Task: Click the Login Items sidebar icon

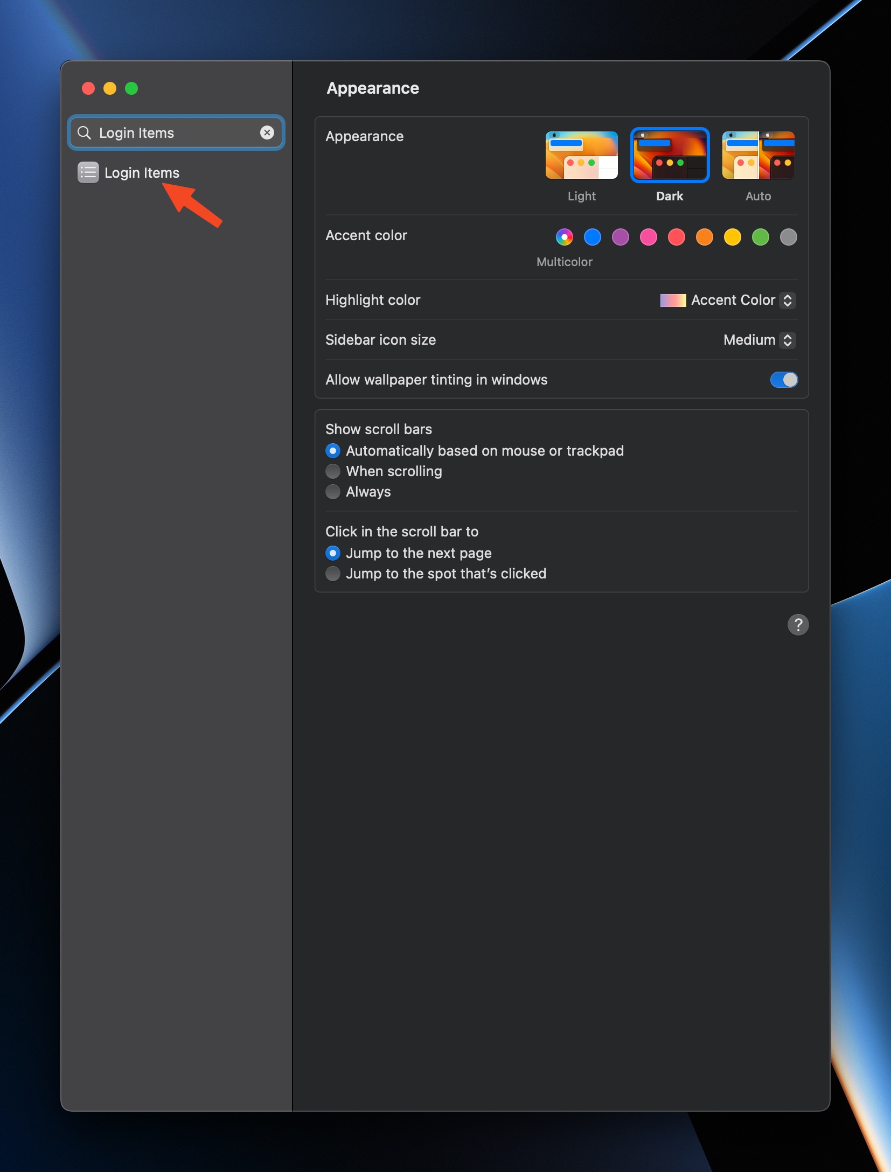Action: (88, 172)
